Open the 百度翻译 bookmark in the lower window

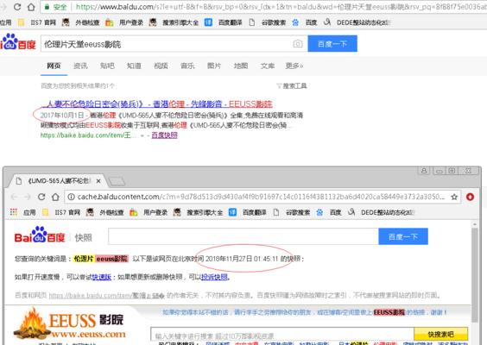(x=248, y=212)
